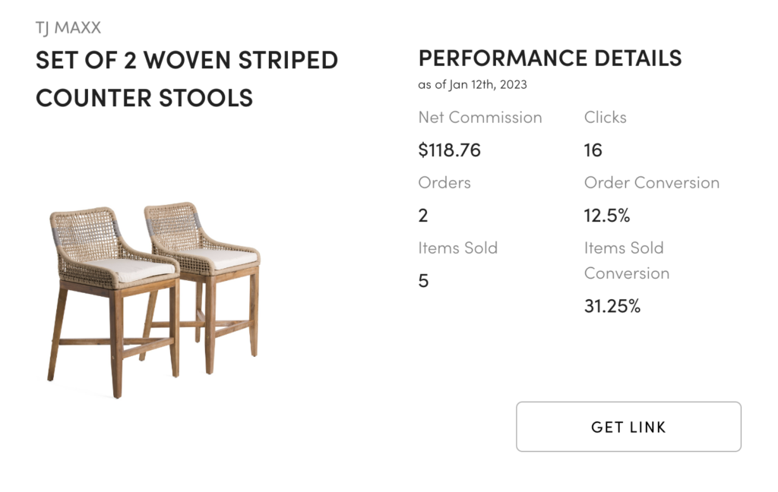
Task: Click the Items Sold Conversion label
Action: pos(627,260)
